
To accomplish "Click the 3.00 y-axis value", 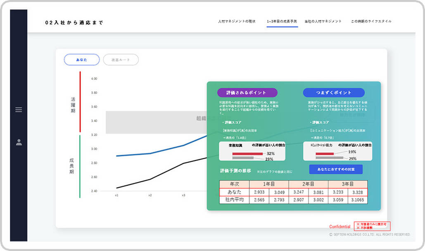I will point(94,149).
